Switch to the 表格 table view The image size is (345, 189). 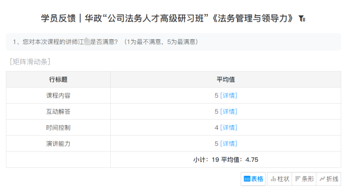[x=253, y=179]
